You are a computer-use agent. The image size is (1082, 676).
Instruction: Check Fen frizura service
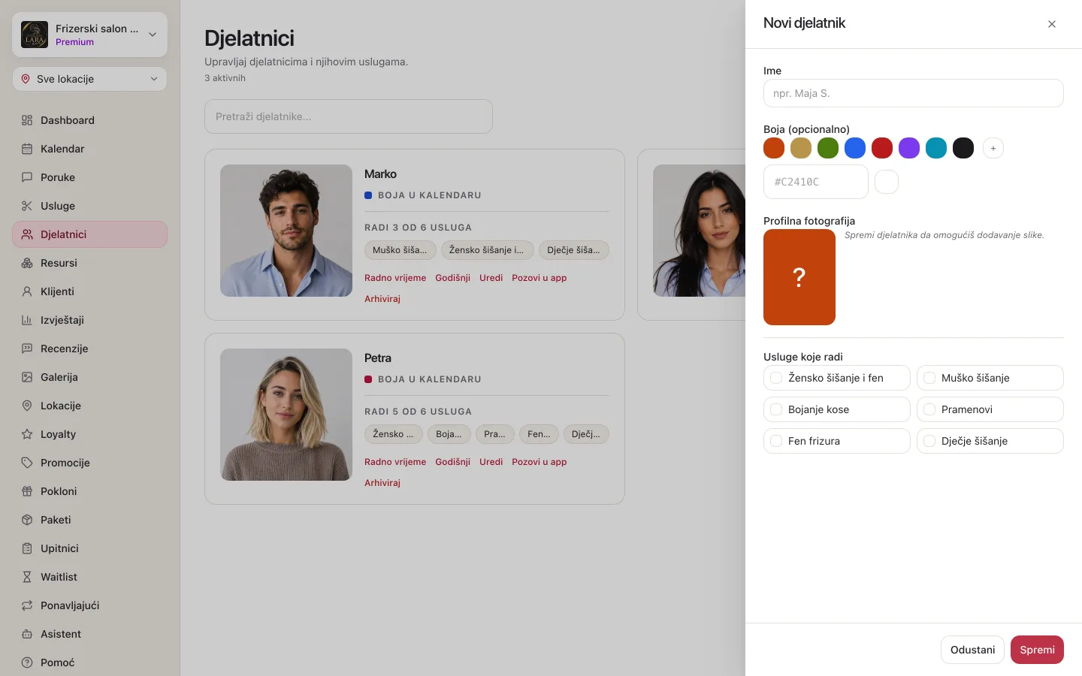tap(776, 441)
